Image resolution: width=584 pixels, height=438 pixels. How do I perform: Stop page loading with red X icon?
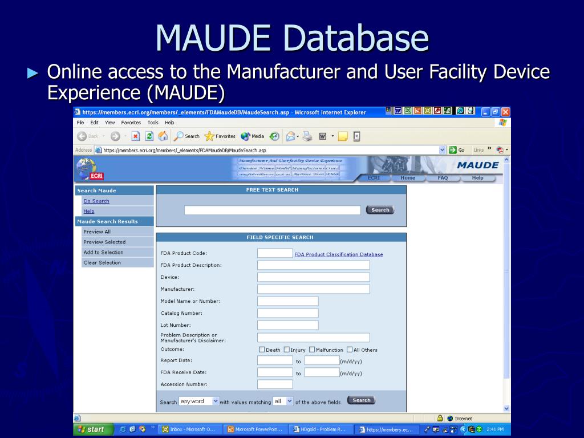tap(136, 136)
